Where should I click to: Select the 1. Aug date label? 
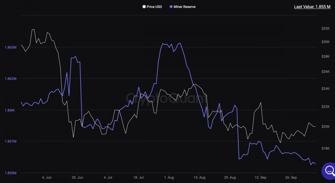(x=169, y=178)
